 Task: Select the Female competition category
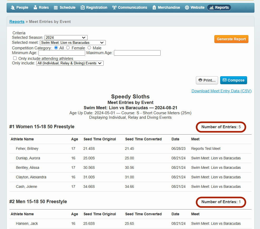68,48
